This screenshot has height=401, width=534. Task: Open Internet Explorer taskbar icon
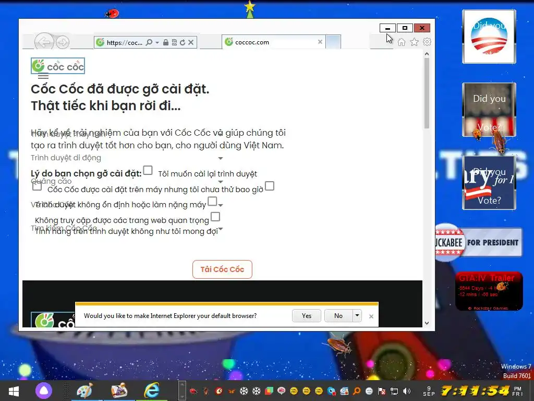click(x=152, y=391)
